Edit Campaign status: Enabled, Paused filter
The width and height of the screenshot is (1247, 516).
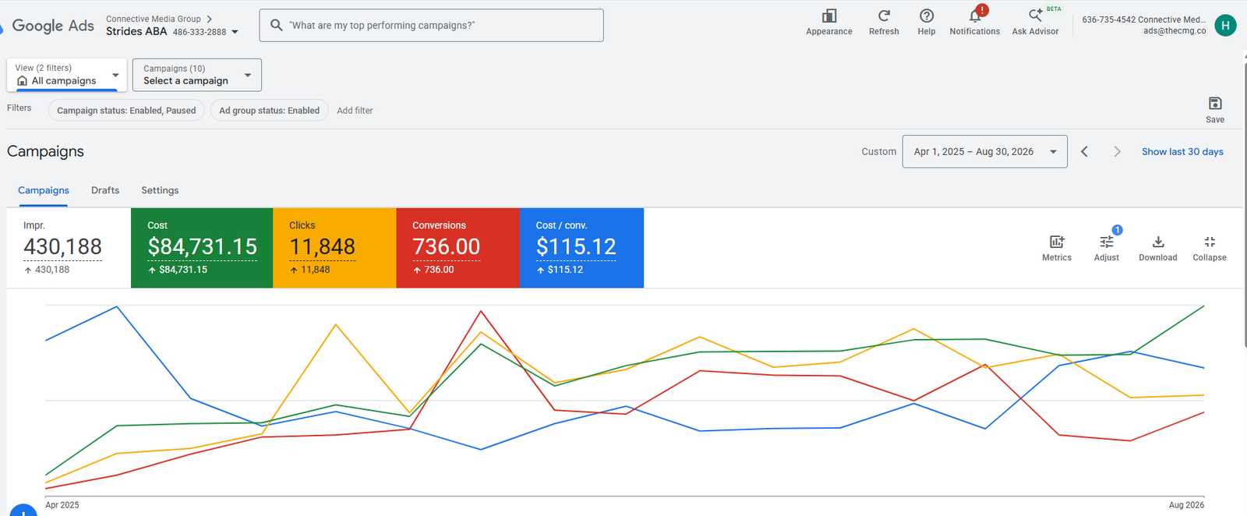tap(126, 111)
